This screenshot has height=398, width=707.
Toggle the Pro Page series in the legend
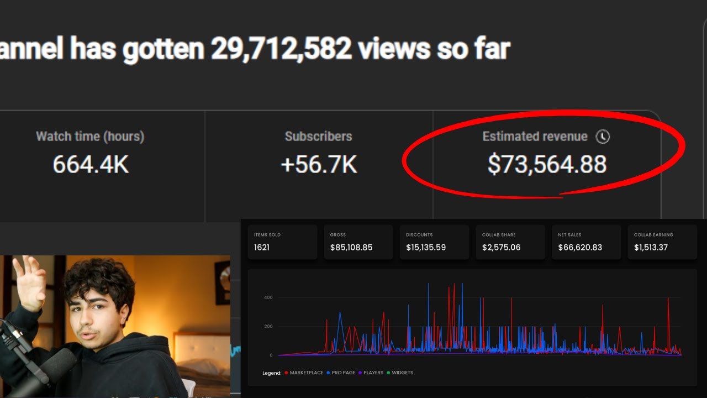tap(341, 373)
